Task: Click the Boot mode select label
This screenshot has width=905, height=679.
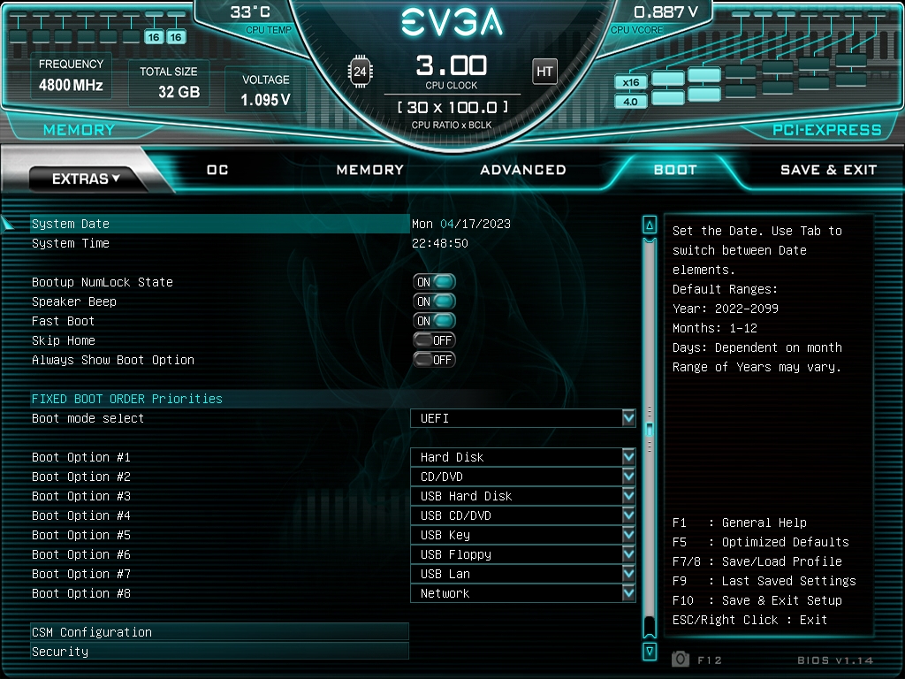Action: (x=87, y=418)
